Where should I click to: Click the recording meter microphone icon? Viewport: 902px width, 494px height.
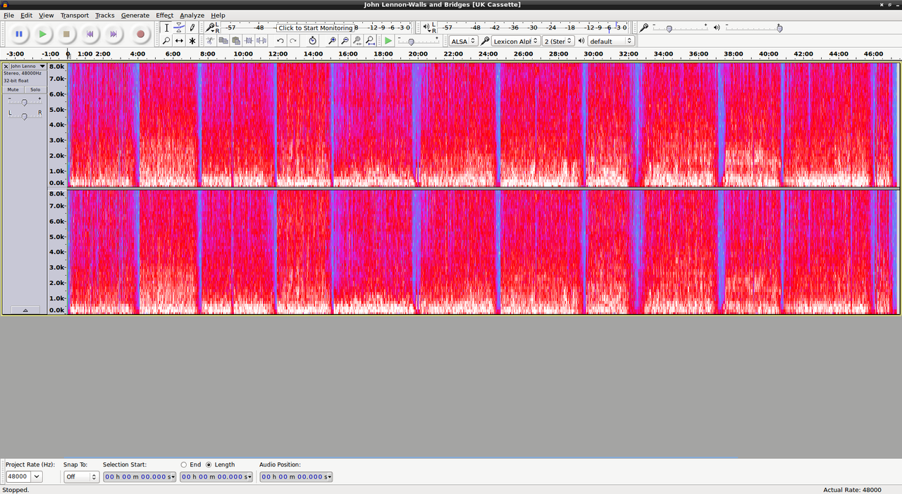tap(209, 27)
